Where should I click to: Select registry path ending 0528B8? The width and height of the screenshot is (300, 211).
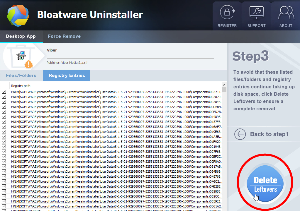coord(116,191)
